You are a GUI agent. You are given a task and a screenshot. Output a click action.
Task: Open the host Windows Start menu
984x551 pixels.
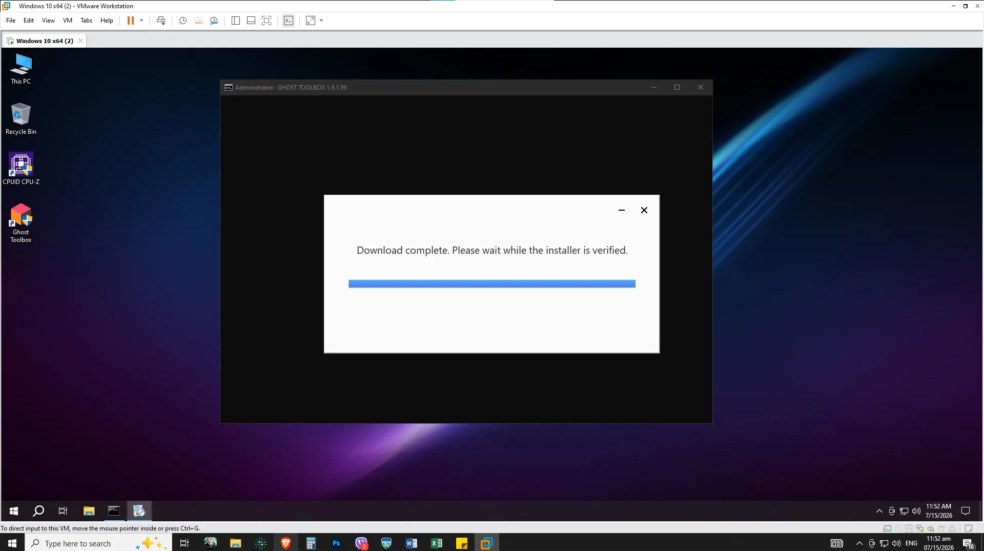click(x=12, y=543)
